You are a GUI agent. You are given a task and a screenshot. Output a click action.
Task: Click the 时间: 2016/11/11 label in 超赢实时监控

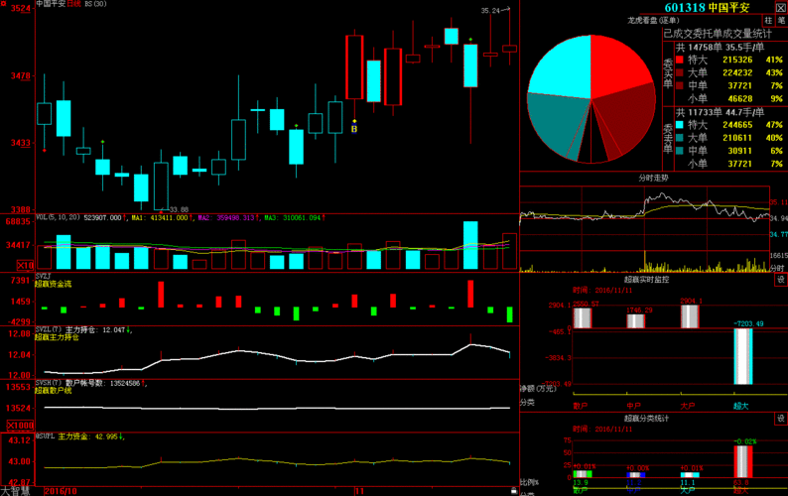coord(602,291)
